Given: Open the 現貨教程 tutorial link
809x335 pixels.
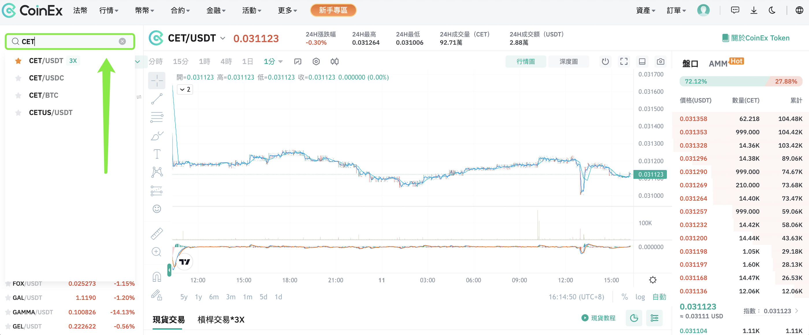Looking at the screenshot, I should pyautogui.click(x=598, y=318).
